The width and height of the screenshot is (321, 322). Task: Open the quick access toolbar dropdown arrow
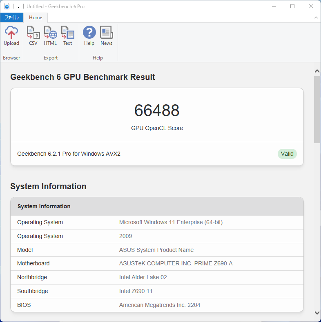tap(18, 7)
